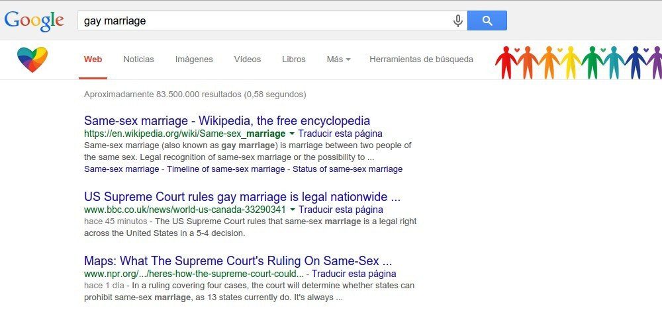Open the NPR Maps Supreme Court result
The image size is (662, 316).
pyautogui.click(x=238, y=260)
